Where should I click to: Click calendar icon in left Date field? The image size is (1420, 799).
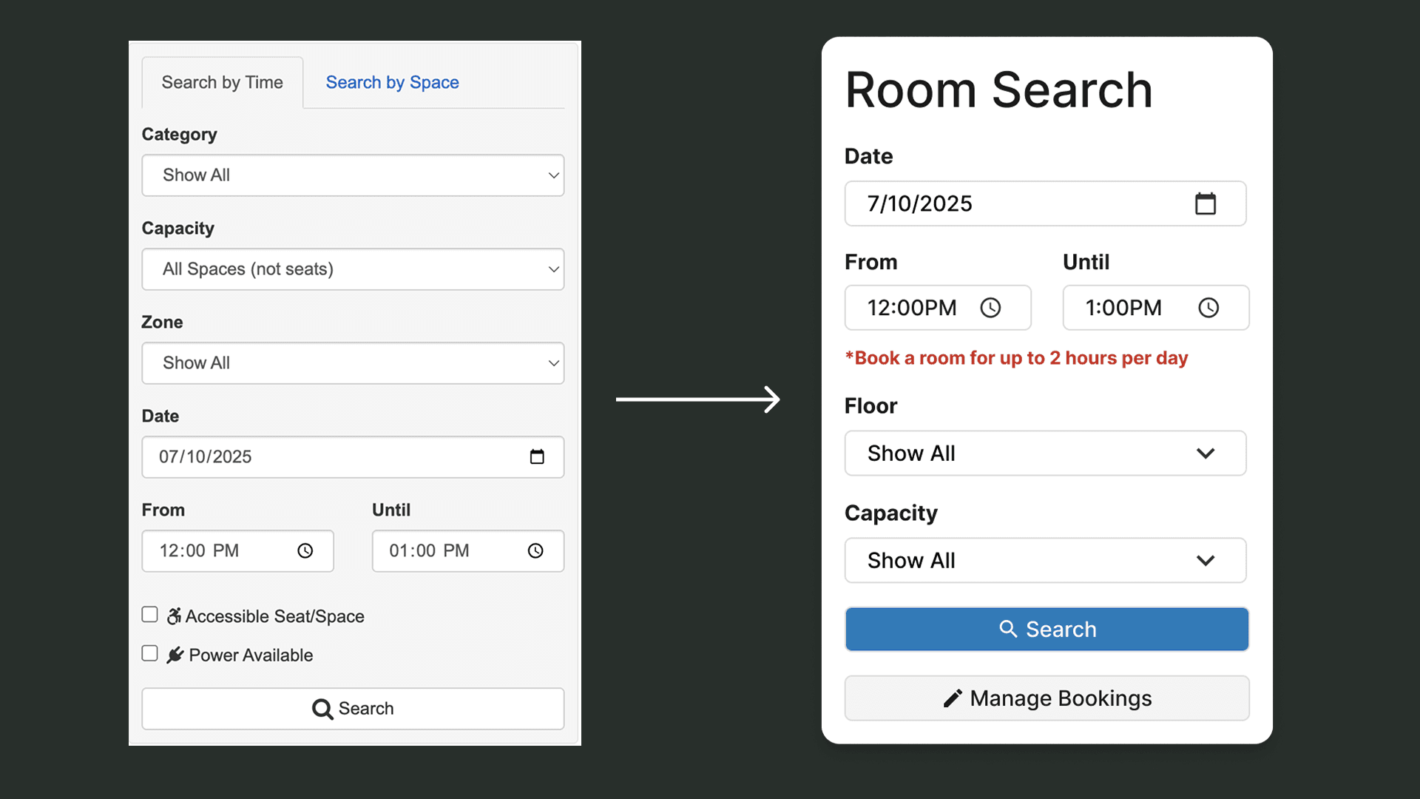537,457
